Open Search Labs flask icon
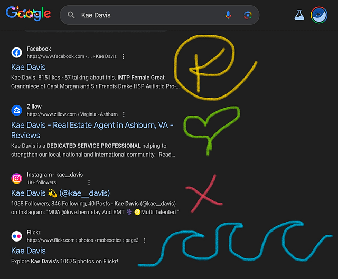This screenshot has width=338, height=279. tap(299, 15)
